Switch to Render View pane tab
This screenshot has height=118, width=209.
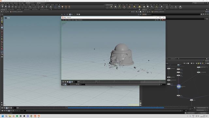click(x=19, y=10)
